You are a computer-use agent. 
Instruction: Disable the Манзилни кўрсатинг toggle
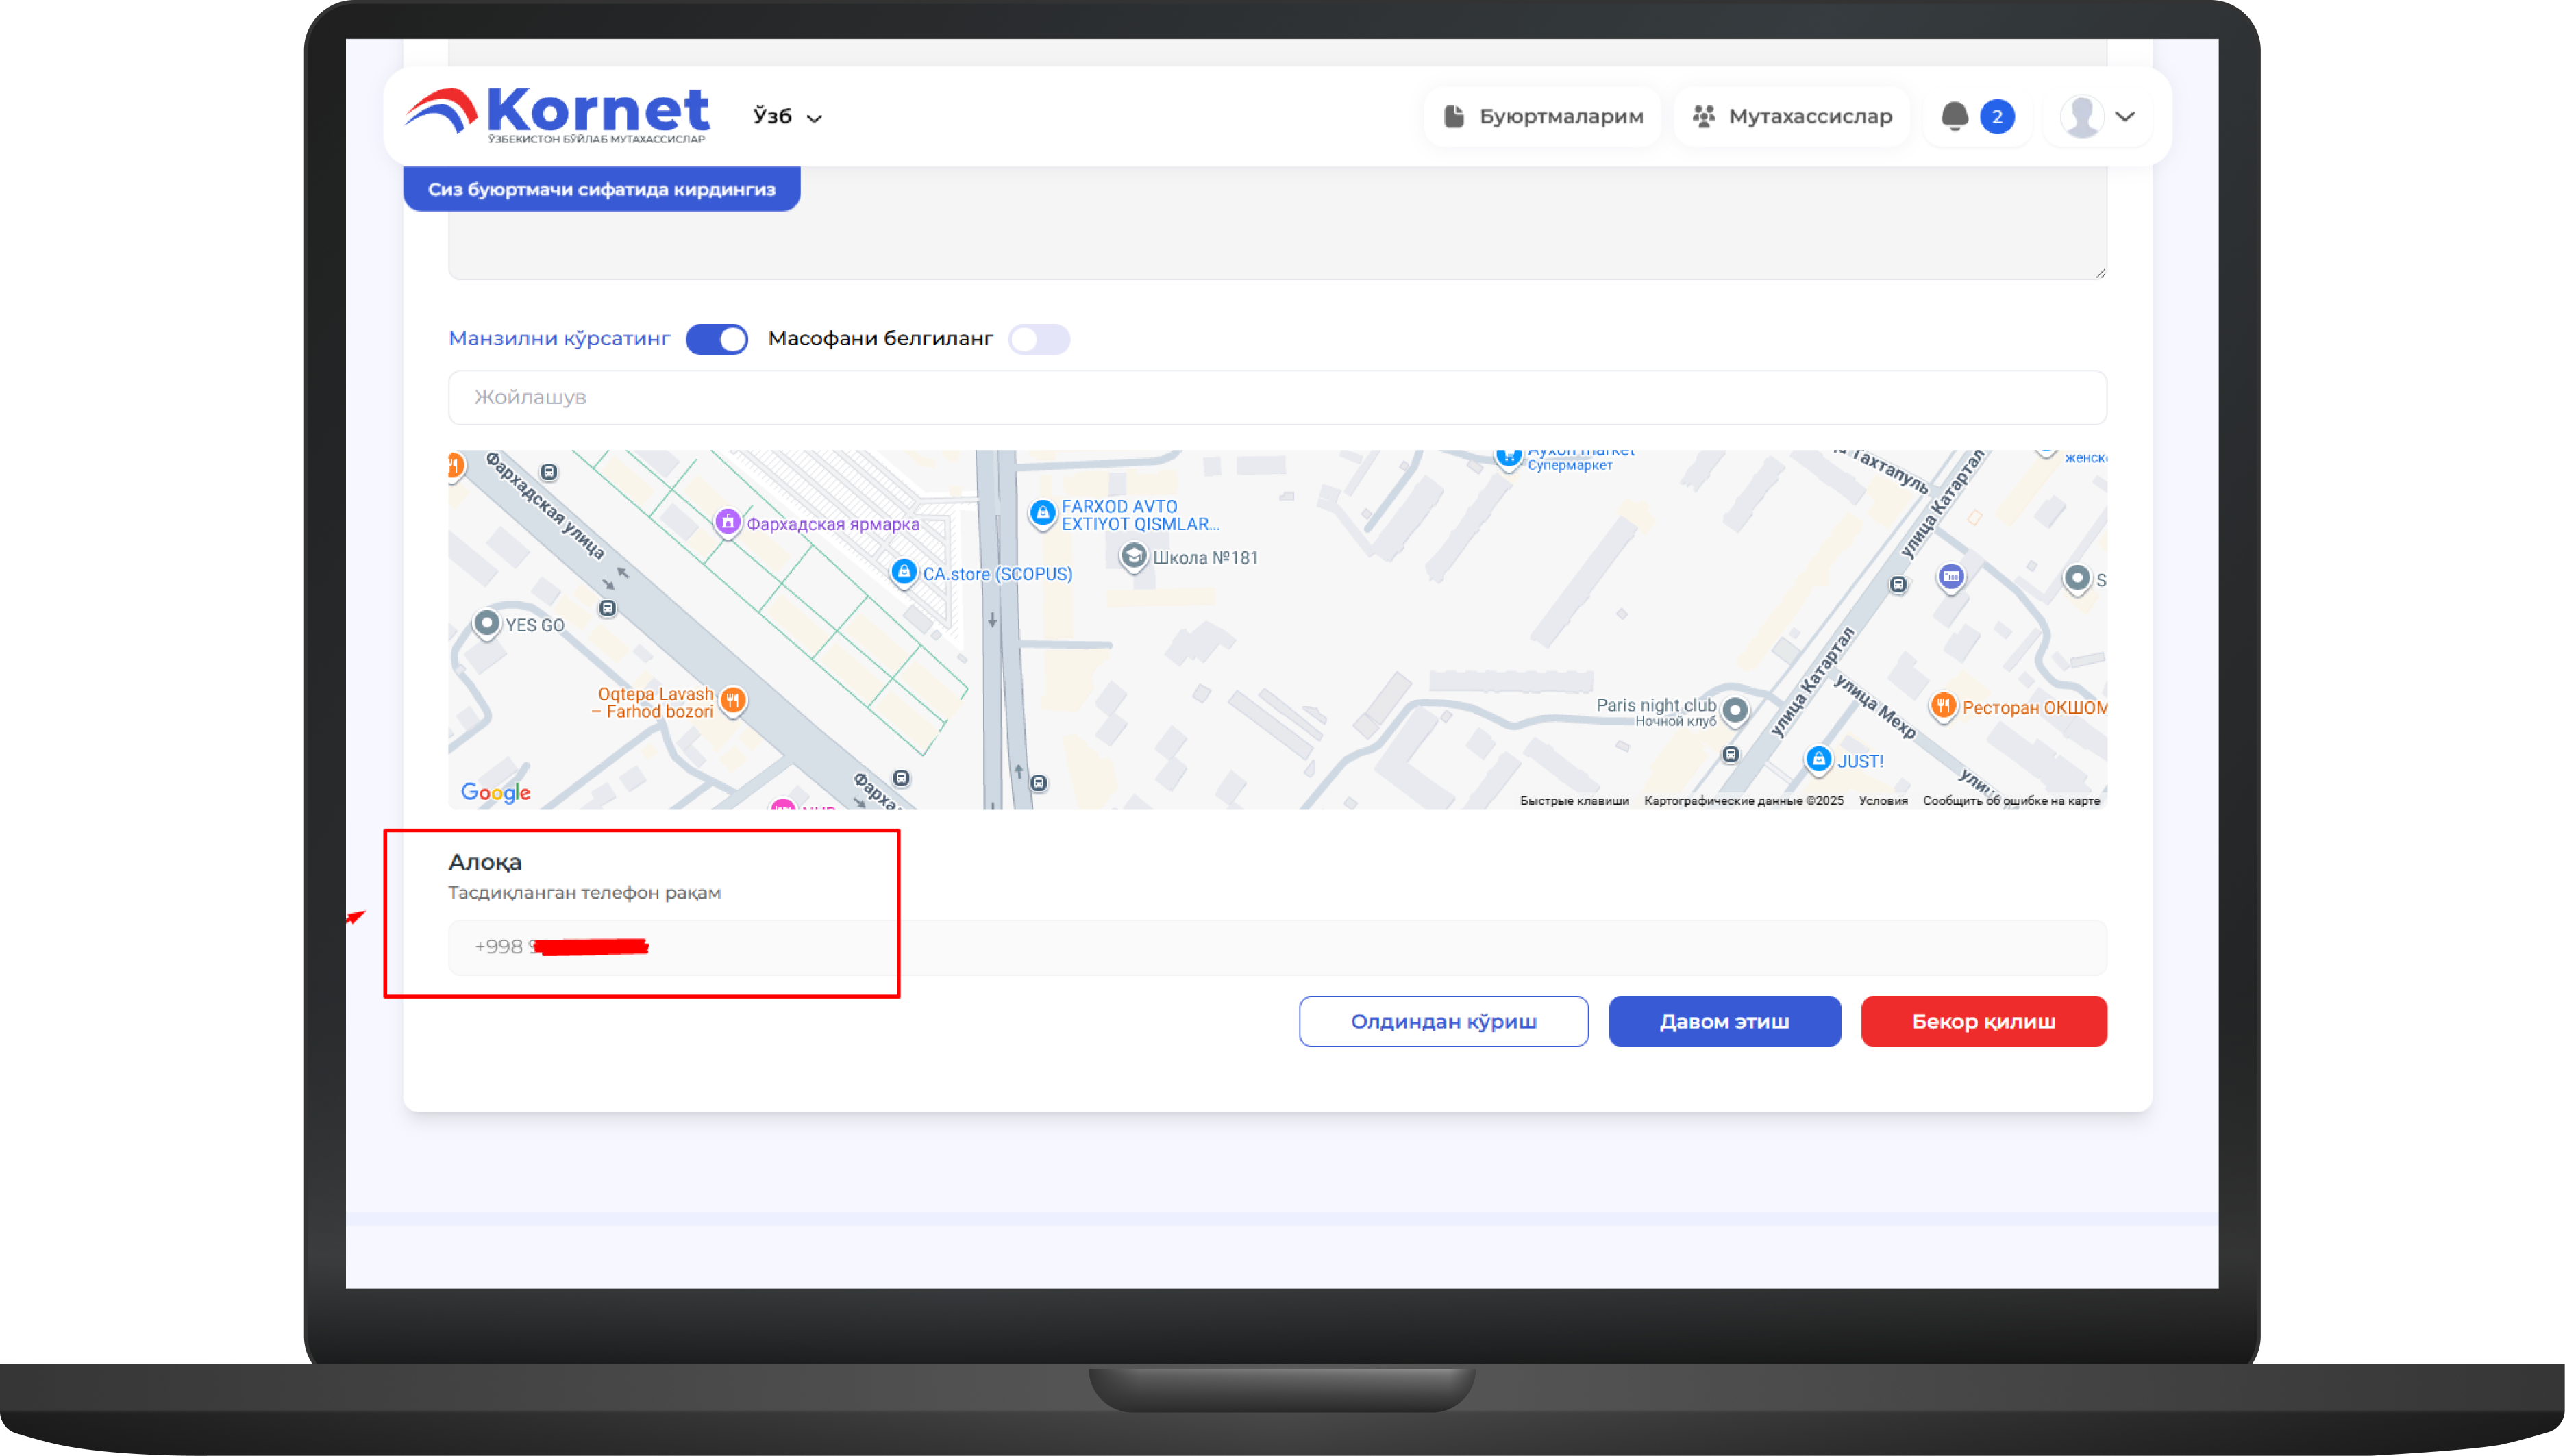click(x=717, y=339)
